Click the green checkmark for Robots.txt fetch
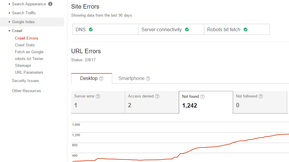Screen dimensions: 289x162 pos(246,29)
